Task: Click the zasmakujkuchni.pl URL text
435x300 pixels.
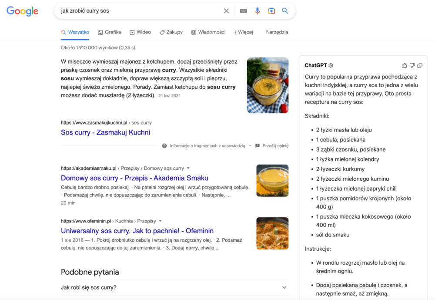Action: coord(94,123)
